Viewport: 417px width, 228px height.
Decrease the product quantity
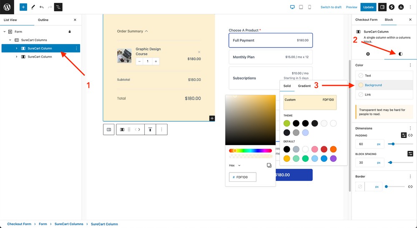pyautogui.click(x=139, y=61)
